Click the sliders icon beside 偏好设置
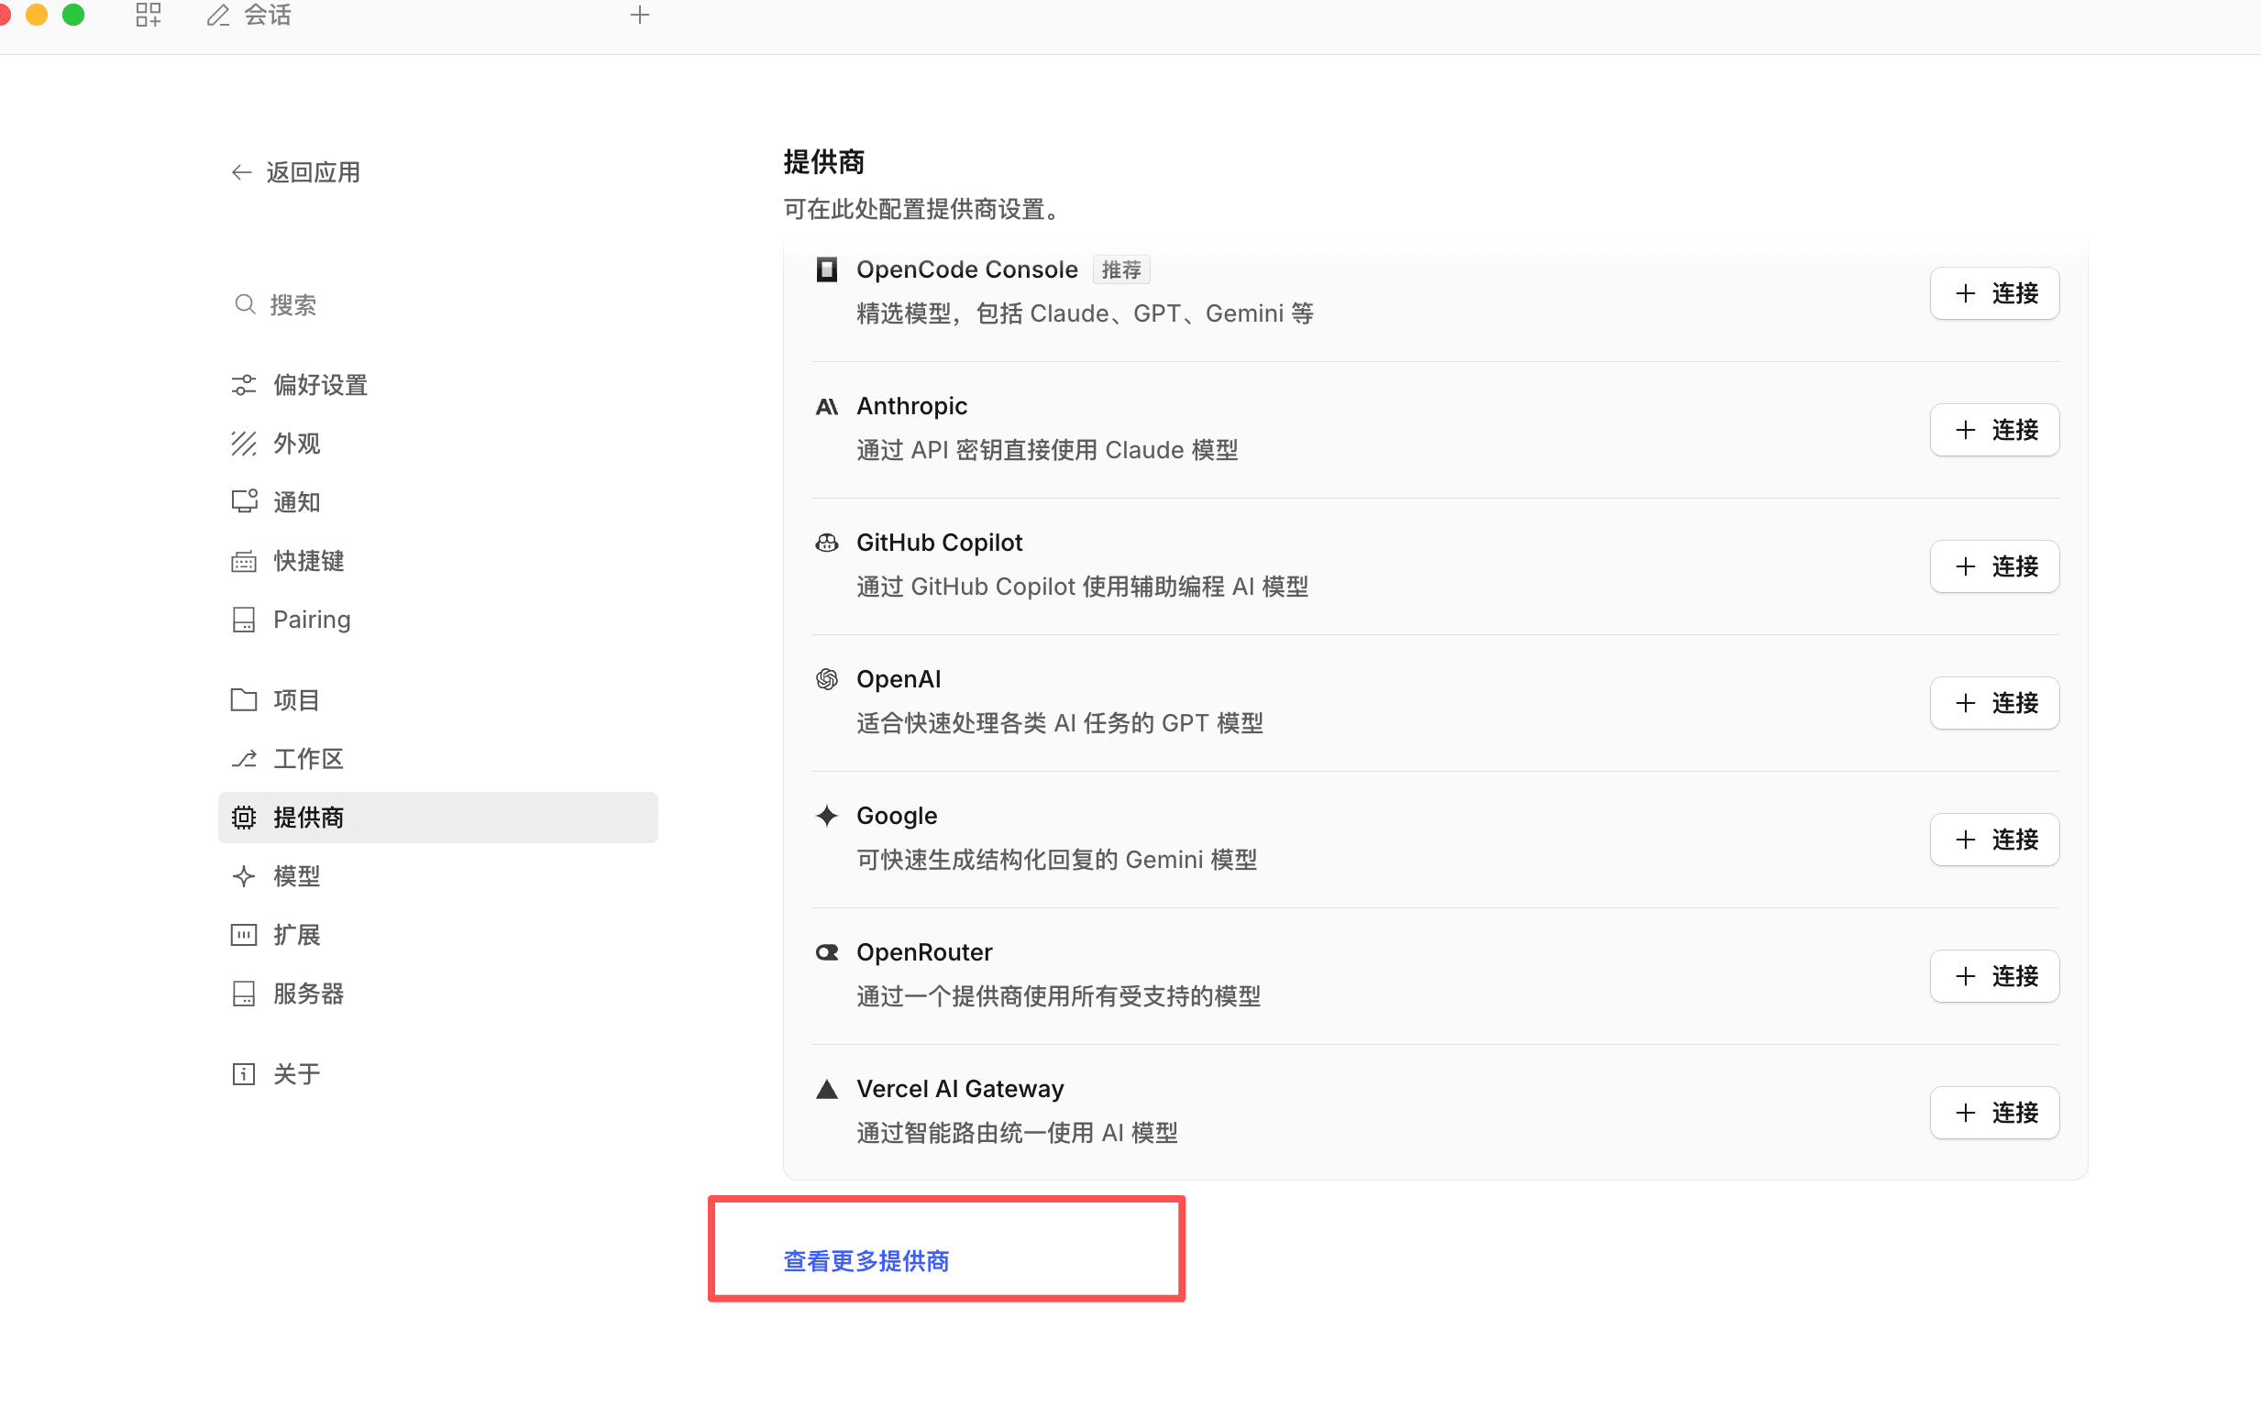 point(244,385)
